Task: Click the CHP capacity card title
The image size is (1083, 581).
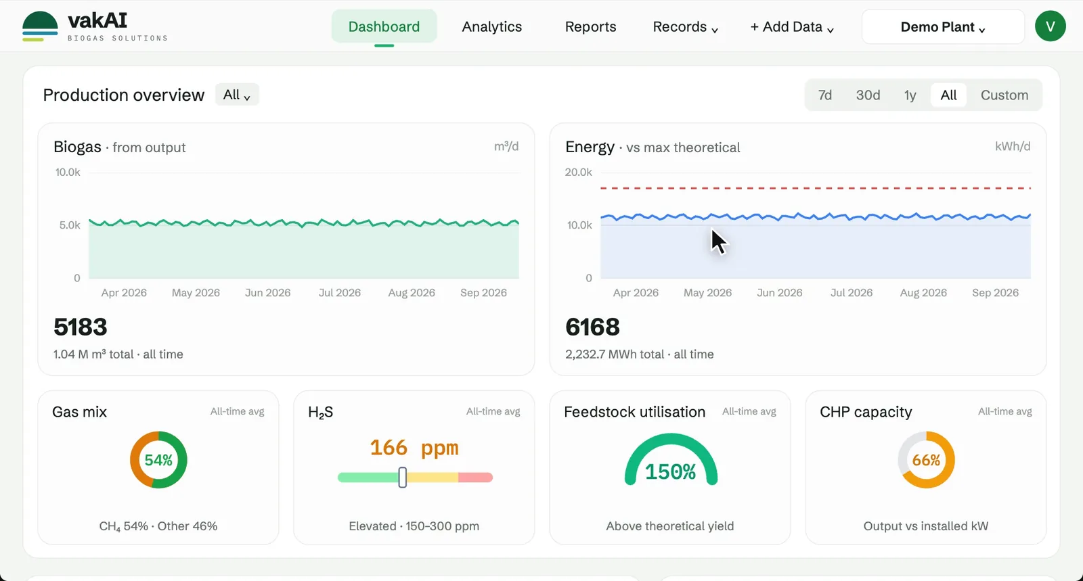Action: point(866,412)
